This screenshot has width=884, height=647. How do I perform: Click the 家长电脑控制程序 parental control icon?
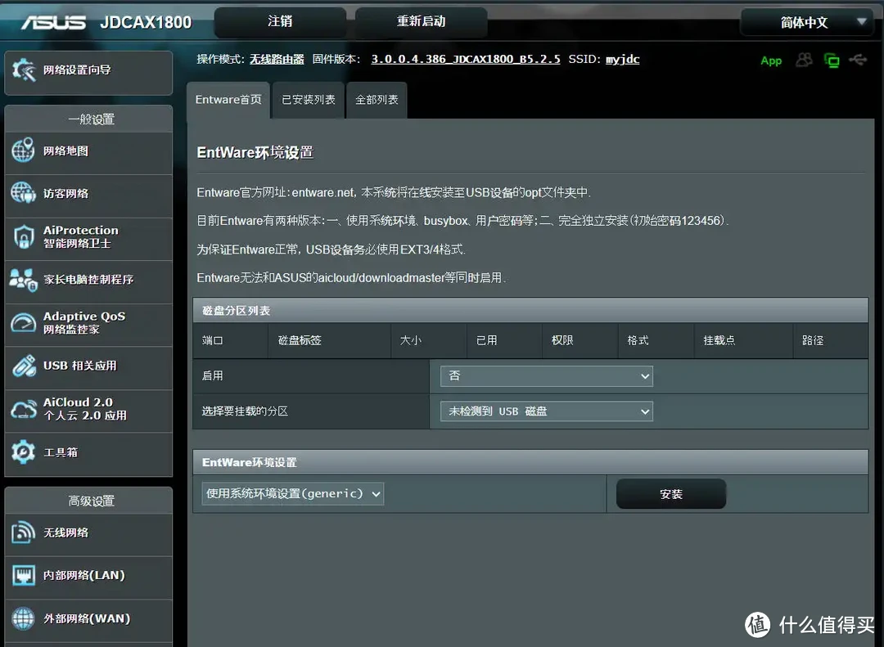click(23, 280)
